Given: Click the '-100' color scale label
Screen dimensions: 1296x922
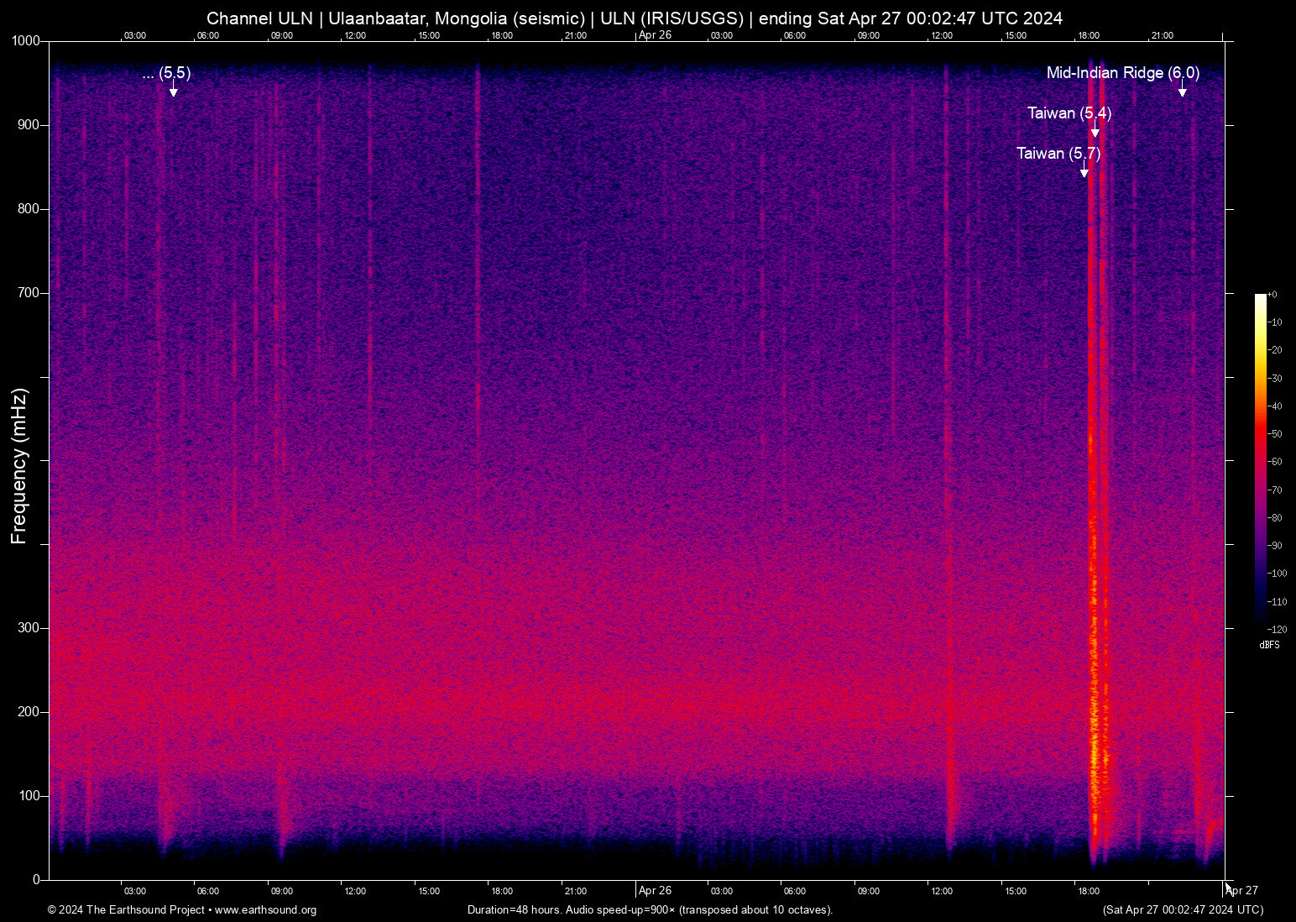Looking at the screenshot, I should tap(1278, 574).
